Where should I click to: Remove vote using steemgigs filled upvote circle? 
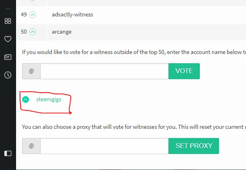(x=26, y=100)
